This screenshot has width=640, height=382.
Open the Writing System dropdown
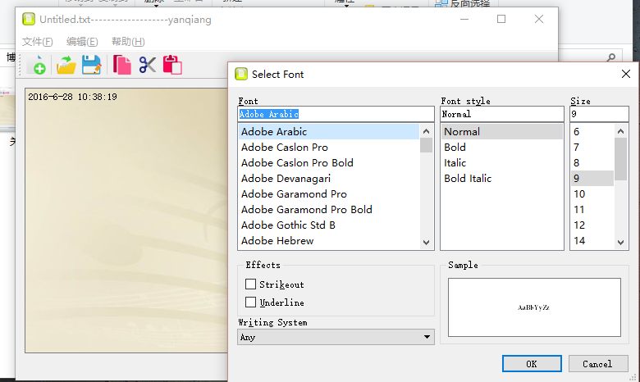[x=336, y=337]
